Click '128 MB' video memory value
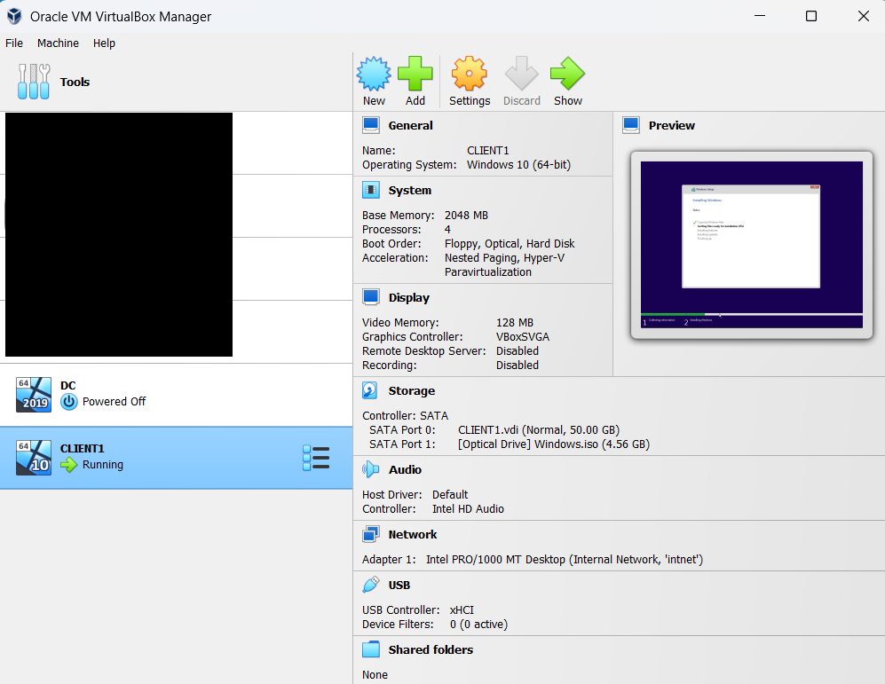The image size is (885, 684). (x=515, y=323)
